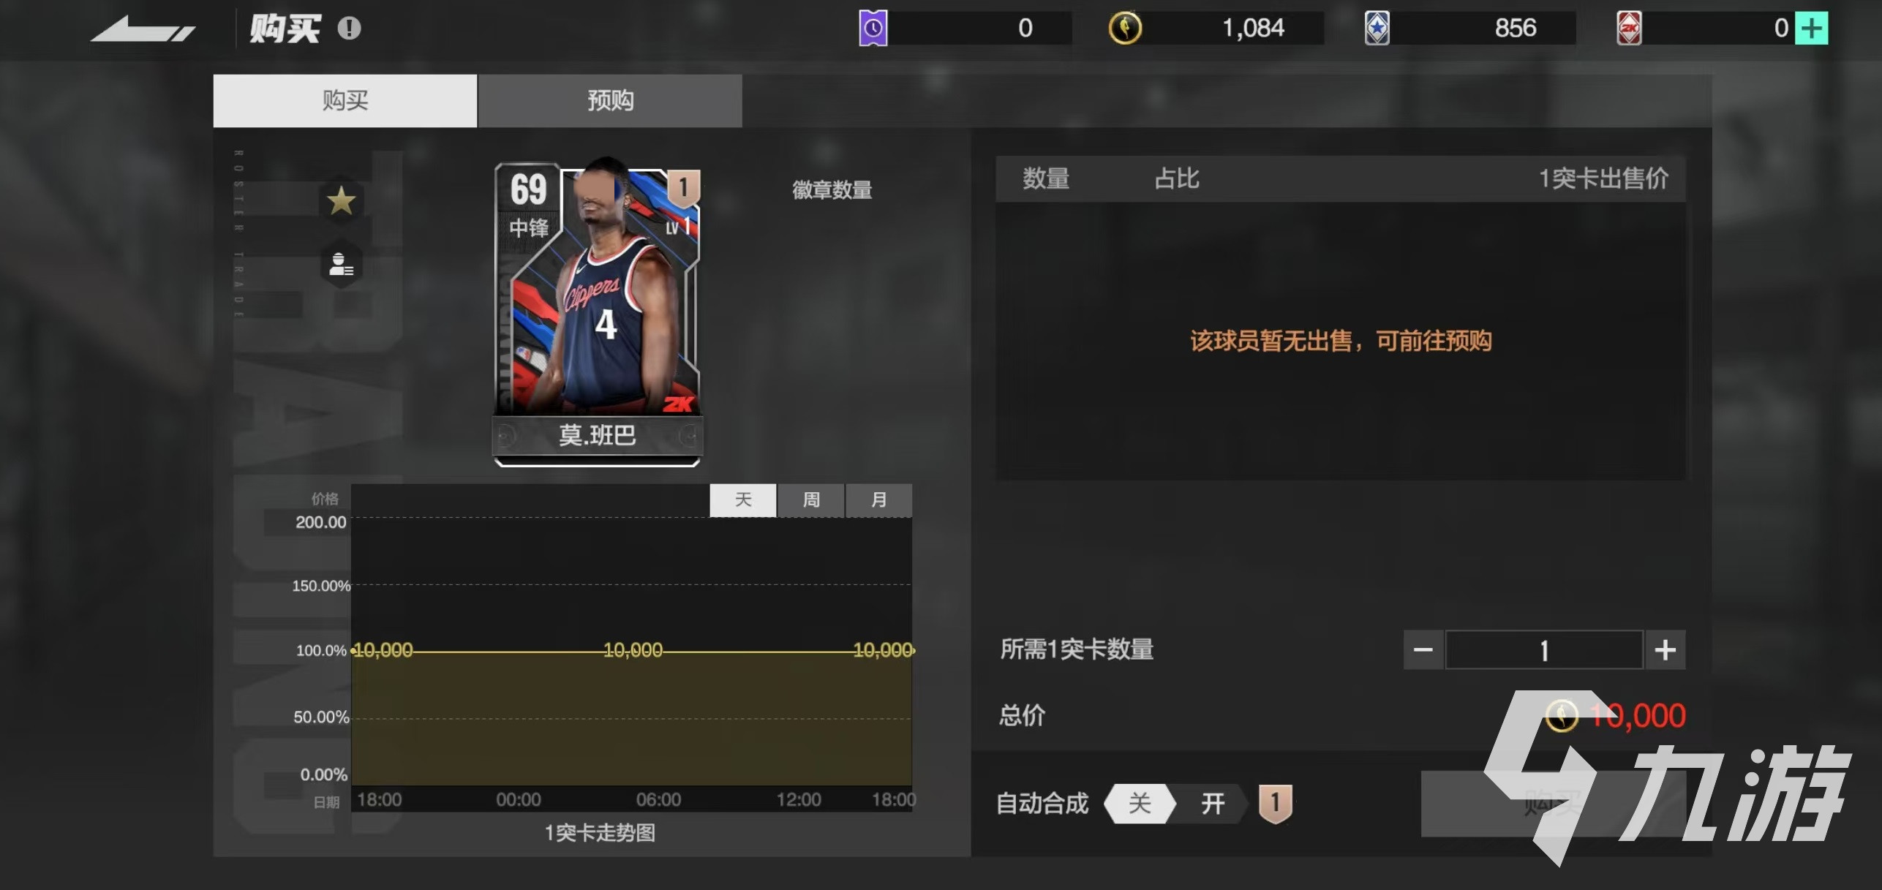The height and width of the screenshot is (890, 1882).
Task: Increase card quantity with plus button
Action: 1665,649
